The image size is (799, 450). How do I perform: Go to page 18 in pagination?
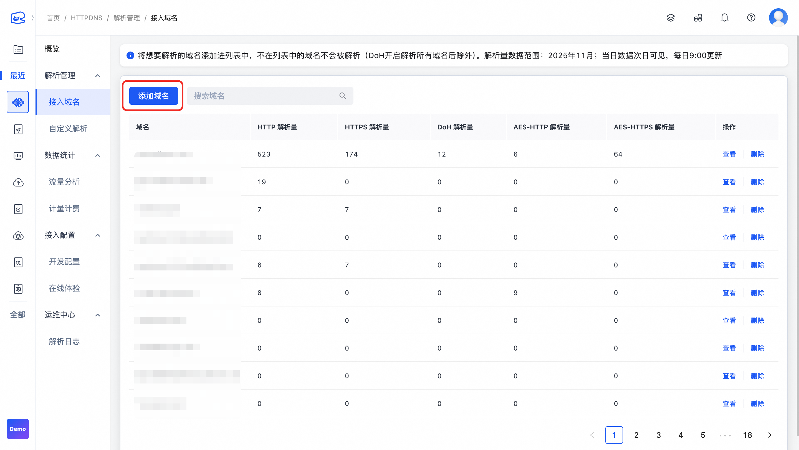tap(747, 435)
